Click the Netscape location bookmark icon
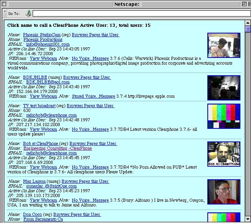 pos(28,13)
